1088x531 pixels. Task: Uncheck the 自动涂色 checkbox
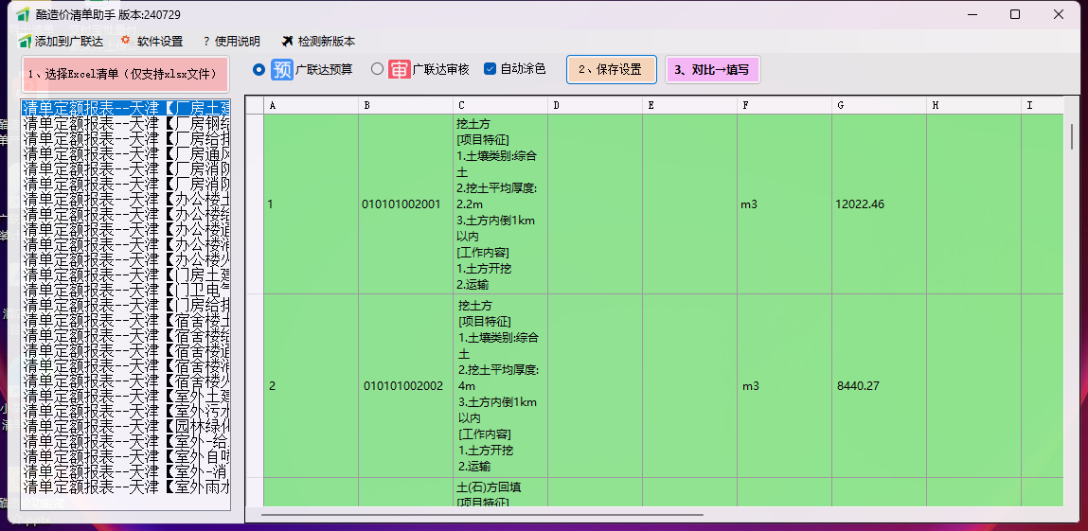click(490, 69)
